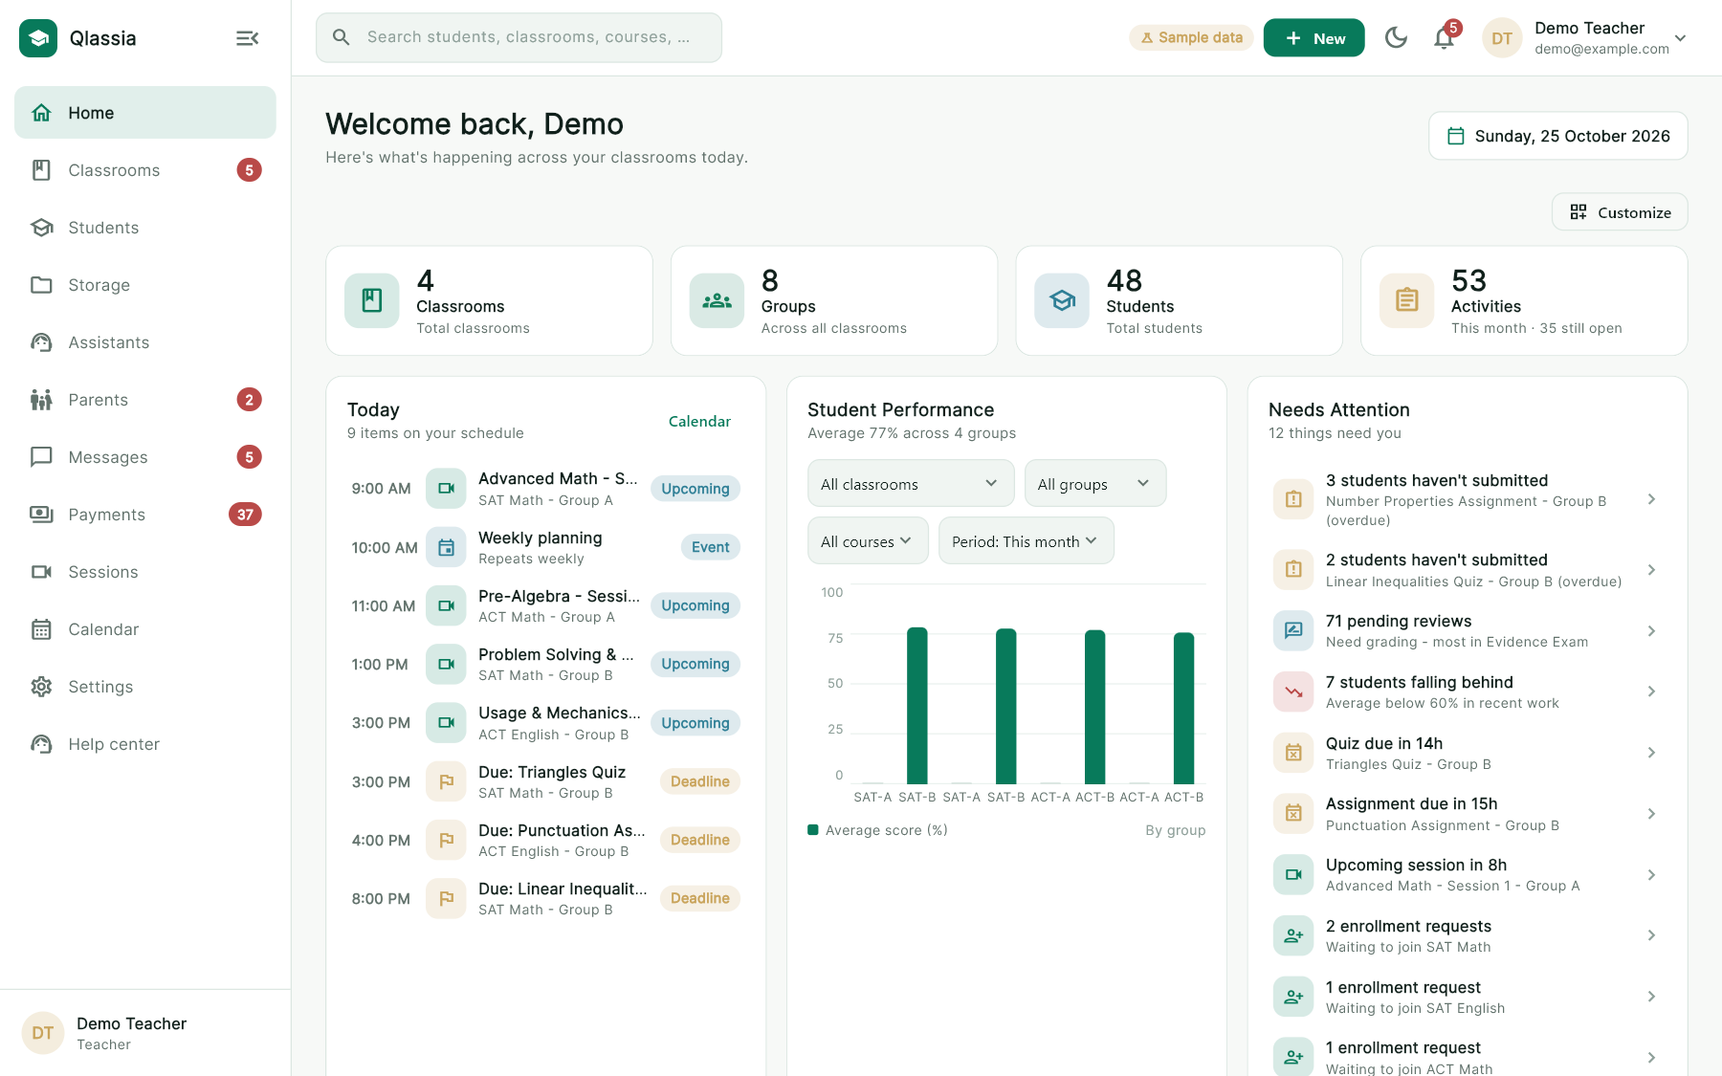Click the Pre-Algebra session camera icon
The image size is (1722, 1076).
coord(446,605)
